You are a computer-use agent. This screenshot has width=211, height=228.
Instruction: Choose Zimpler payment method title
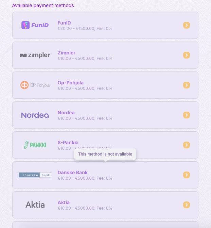tap(67, 53)
